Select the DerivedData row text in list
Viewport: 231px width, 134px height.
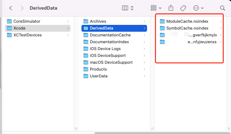pyautogui.click(x=101, y=28)
